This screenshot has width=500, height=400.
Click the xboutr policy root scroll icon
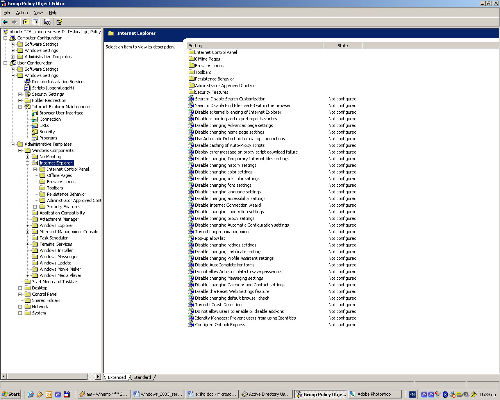(x=5, y=32)
